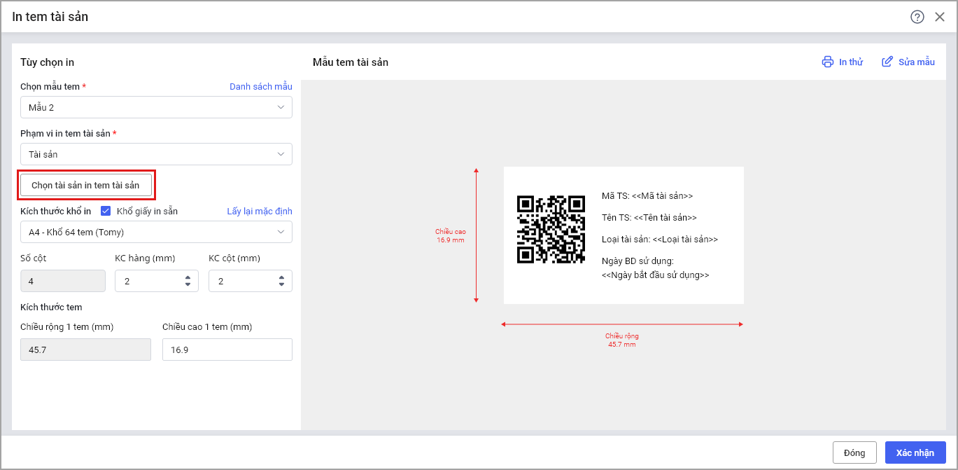Close the In tem tài sản dialog
The height and width of the screenshot is (470, 958).
pyautogui.click(x=940, y=17)
